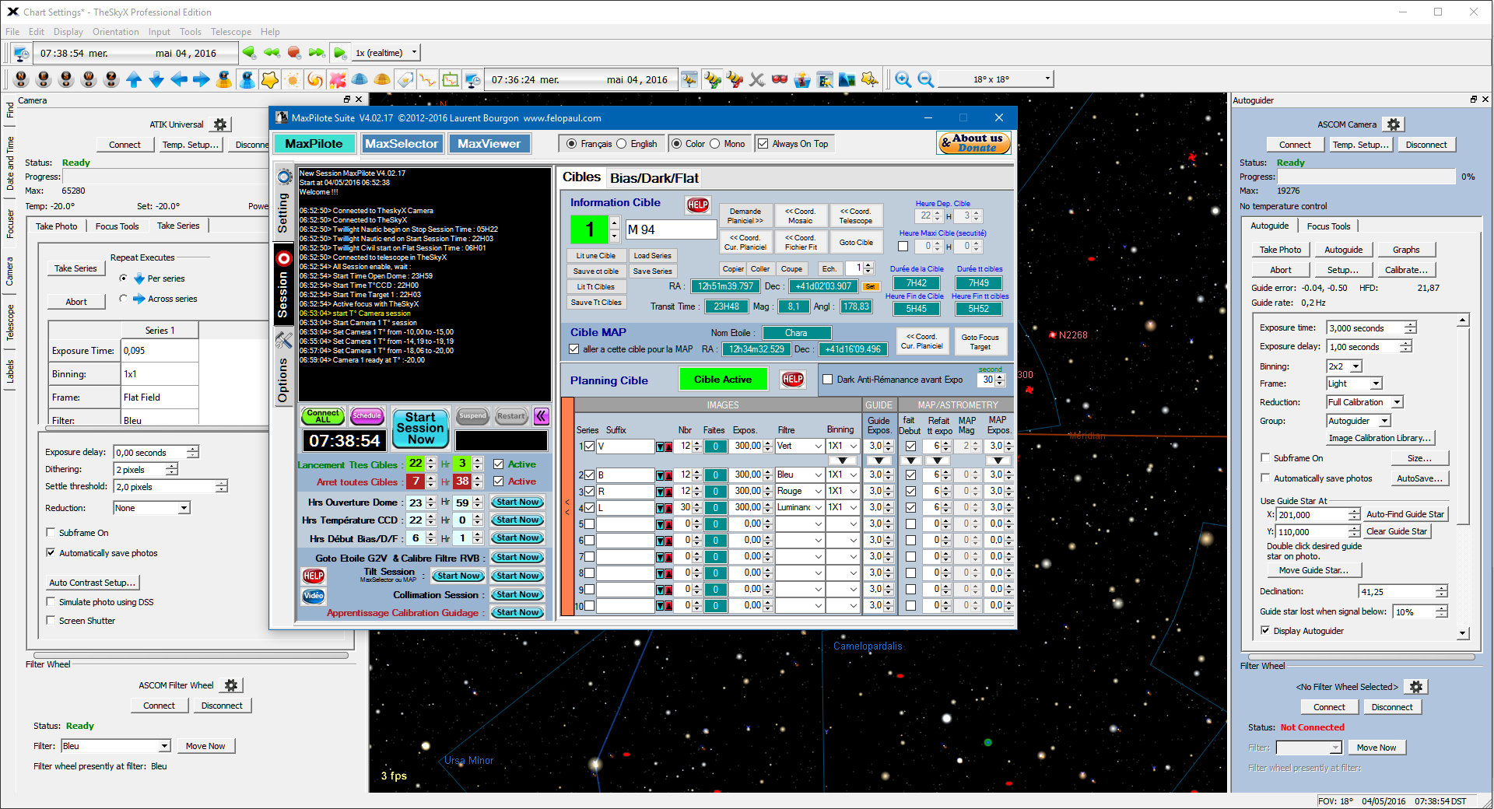
Task: Click the M 94 target name field
Action: click(x=671, y=229)
